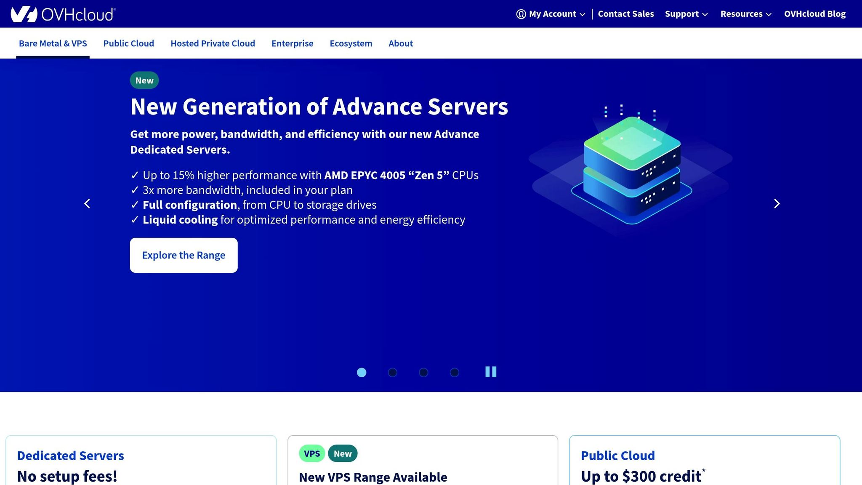Open the Dedicated Servers card heading

pos(70,456)
